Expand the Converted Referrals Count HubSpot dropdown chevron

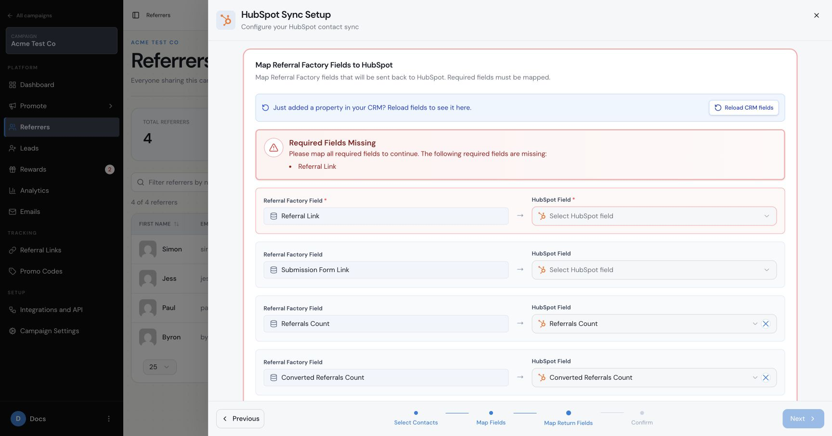pyautogui.click(x=754, y=377)
